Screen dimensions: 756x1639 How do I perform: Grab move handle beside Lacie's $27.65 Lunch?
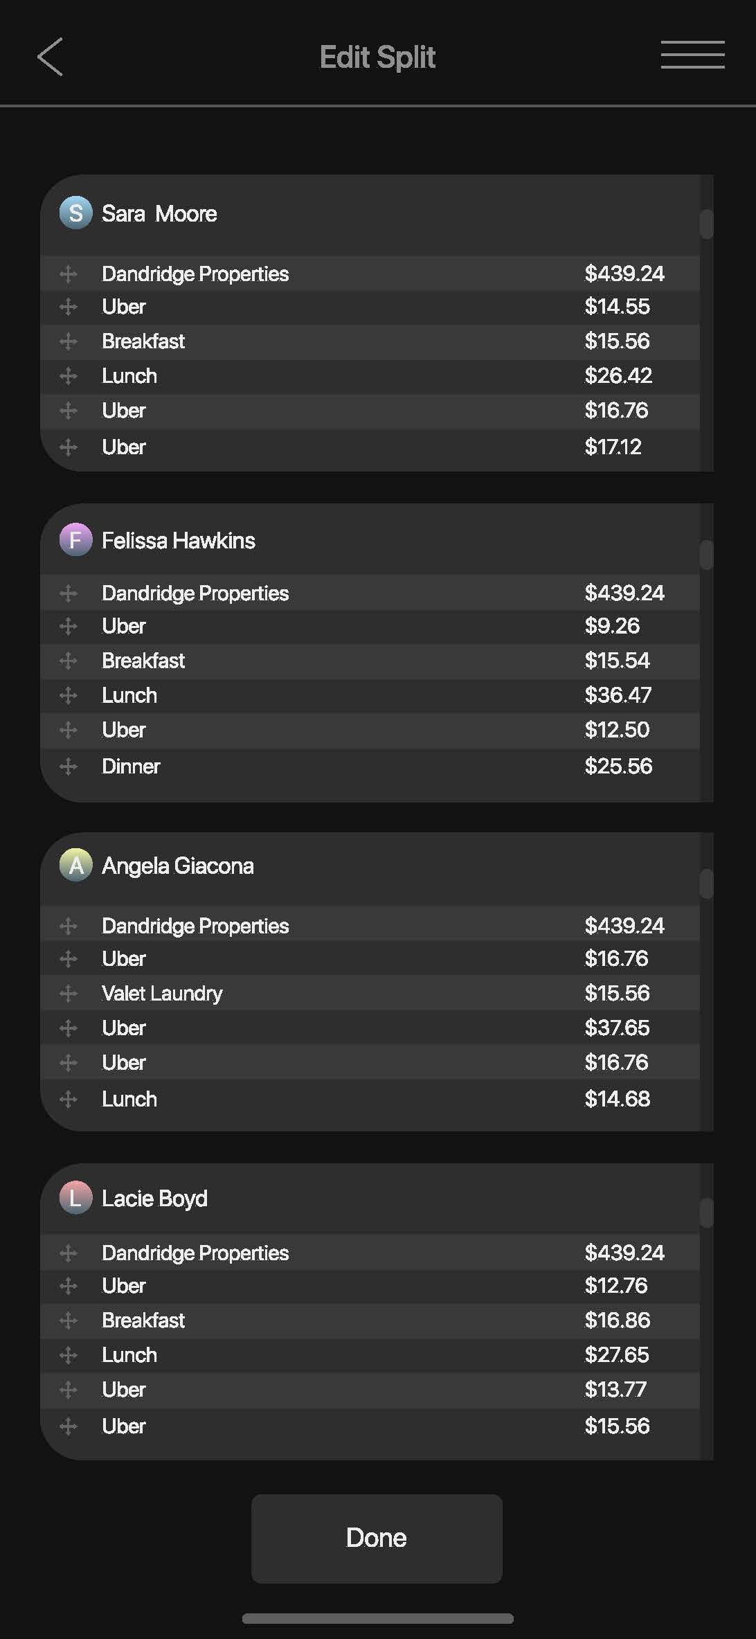pos(68,1355)
